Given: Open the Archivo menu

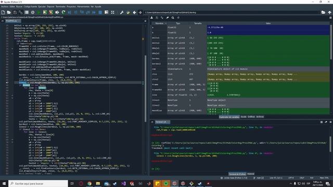Looking at the screenshot, I should (5, 7).
